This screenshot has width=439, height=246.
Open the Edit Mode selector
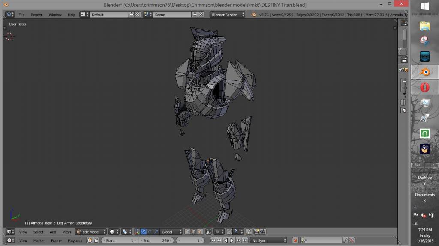[91, 232]
